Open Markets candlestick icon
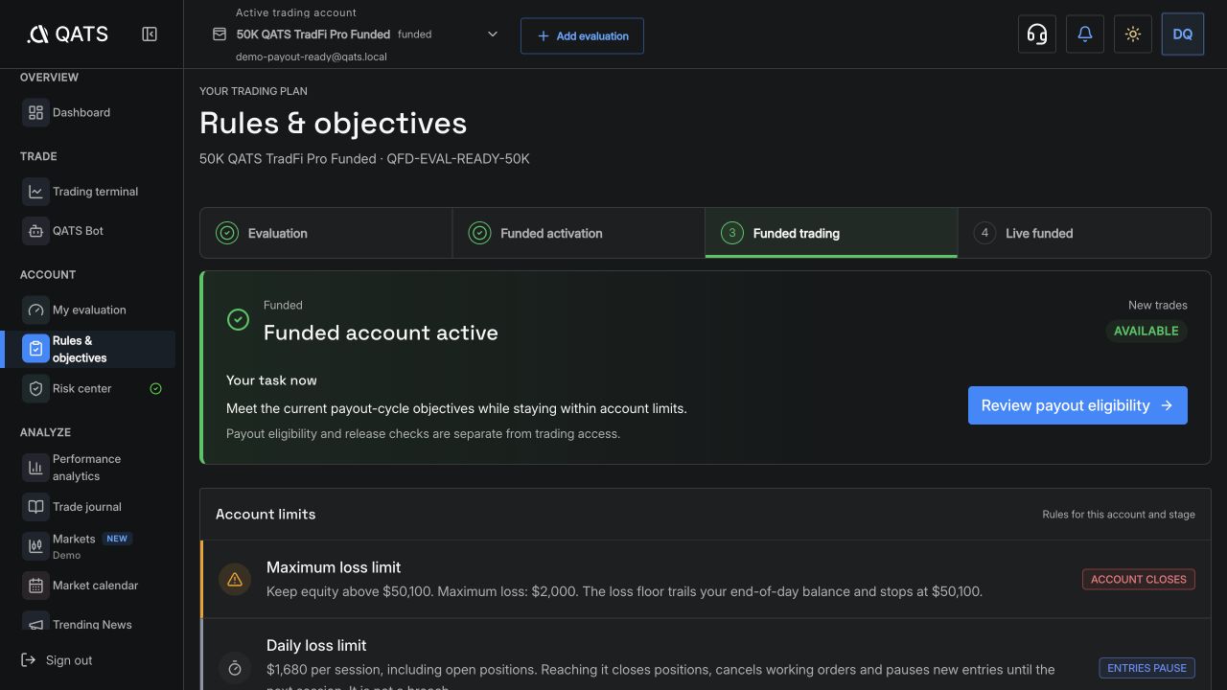 35,546
